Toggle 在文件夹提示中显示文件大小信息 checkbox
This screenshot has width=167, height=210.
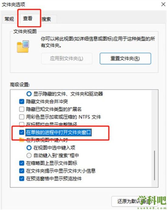coord(22,171)
